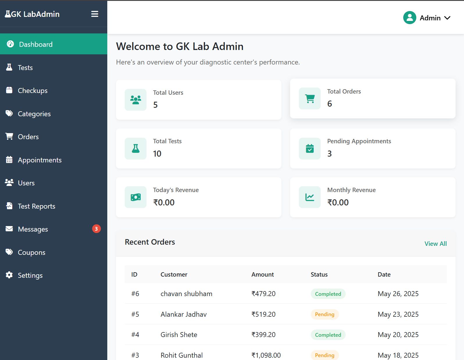Click the Pending status badge for Alankar Jadhav

point(324,314)
